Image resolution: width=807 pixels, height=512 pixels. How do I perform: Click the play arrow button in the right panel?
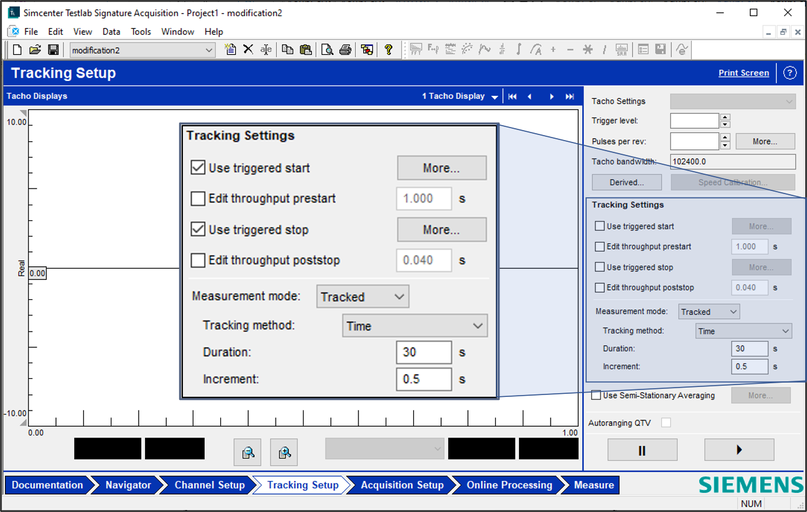point(739,450)
